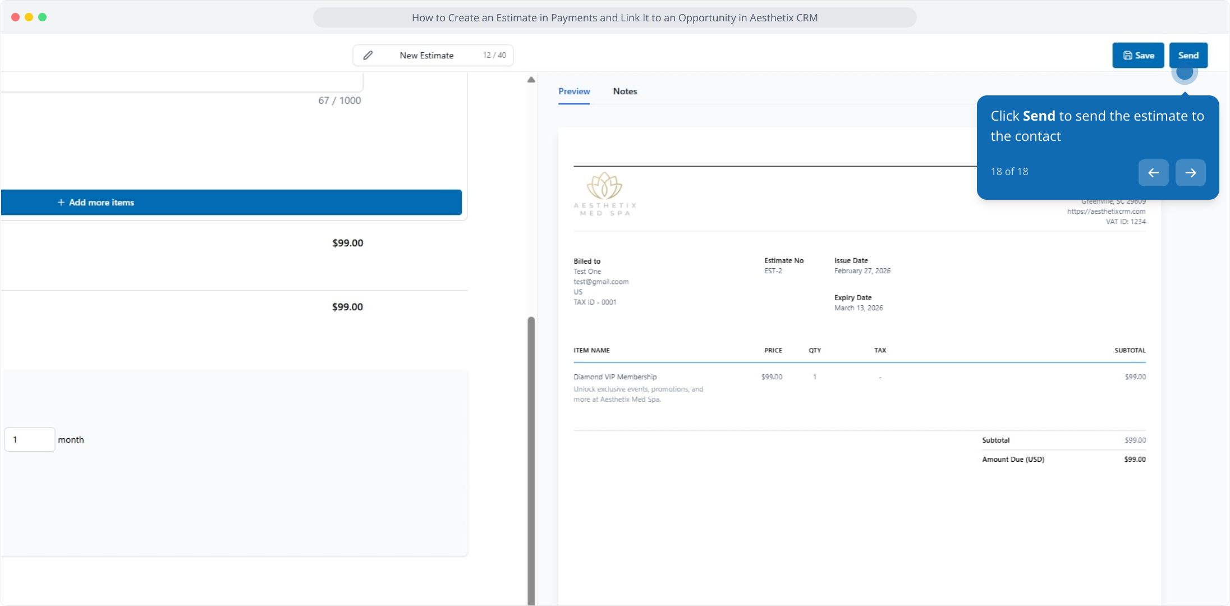Click the Diamond VIP Membership line item
The width and height of the screenshot is (1230, 606).
tap(615, 377)
